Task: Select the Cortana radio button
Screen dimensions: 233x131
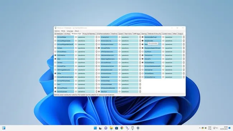Action: coord(55,48)
